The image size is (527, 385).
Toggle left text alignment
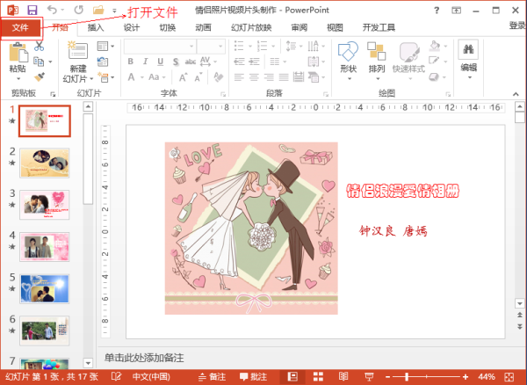(x=239, y=77)
